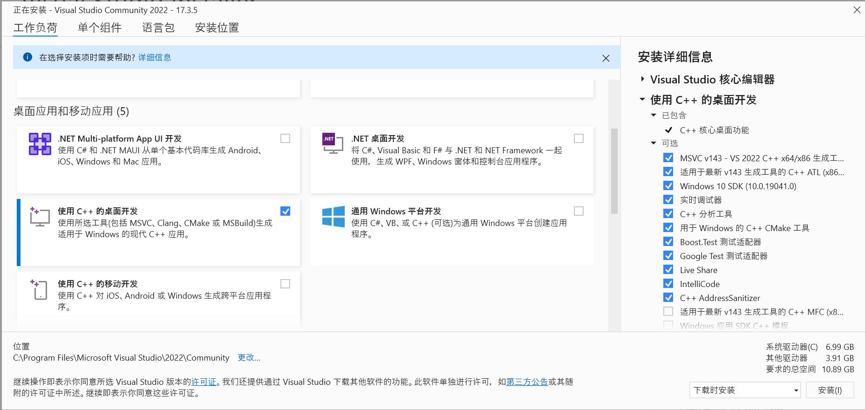
Task: Click the .NET Multi-platform App UI workload icon
Action: pyautogui.click(x=40, y=144)
